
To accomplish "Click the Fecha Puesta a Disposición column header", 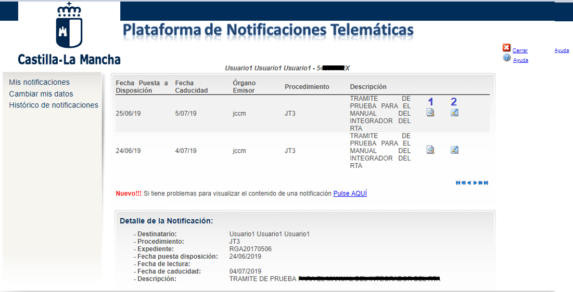I will (142, 86).
